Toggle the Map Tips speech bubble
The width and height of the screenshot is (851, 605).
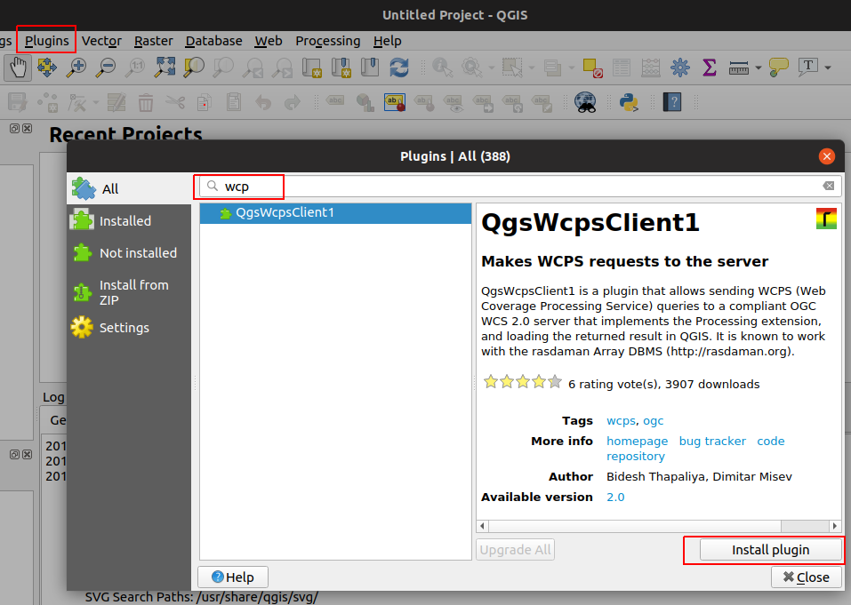(x=779, y=68)
